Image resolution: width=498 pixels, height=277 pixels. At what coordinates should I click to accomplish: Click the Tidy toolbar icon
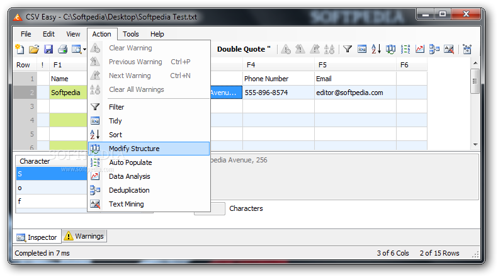click(x=362, y=49)
